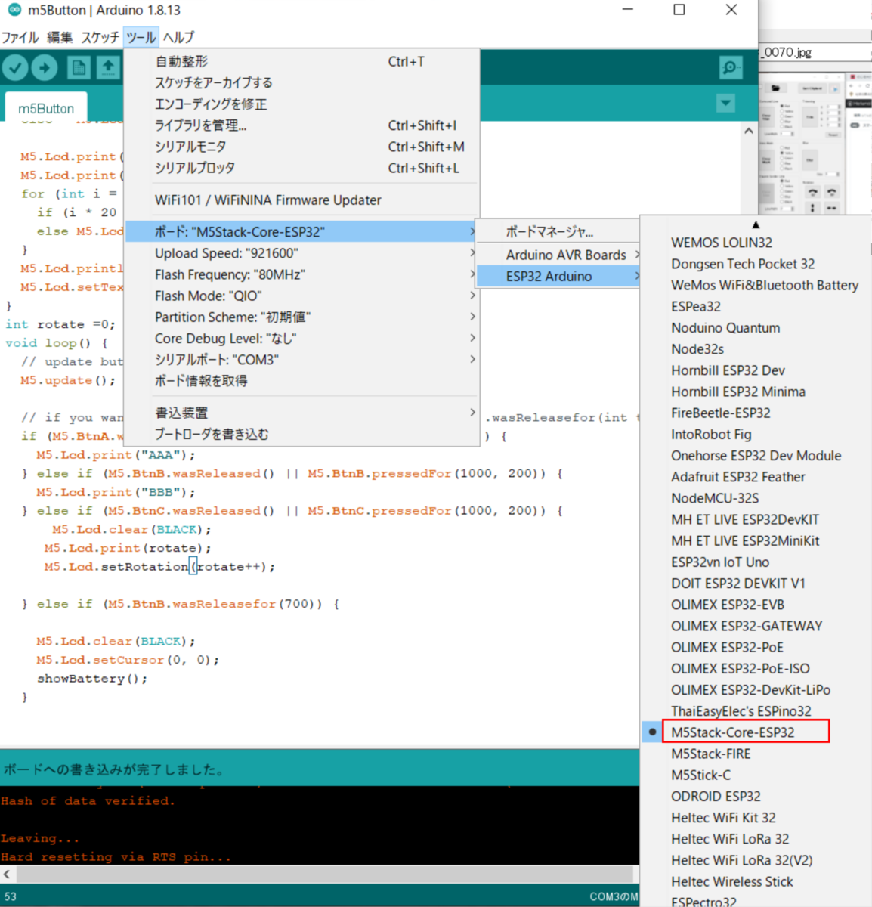Expand the シリアルポート COM3 submenu
872x907 pixels.
(x=301, y=359)
